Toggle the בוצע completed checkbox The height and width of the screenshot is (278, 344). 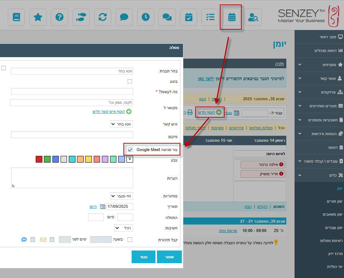130,81
